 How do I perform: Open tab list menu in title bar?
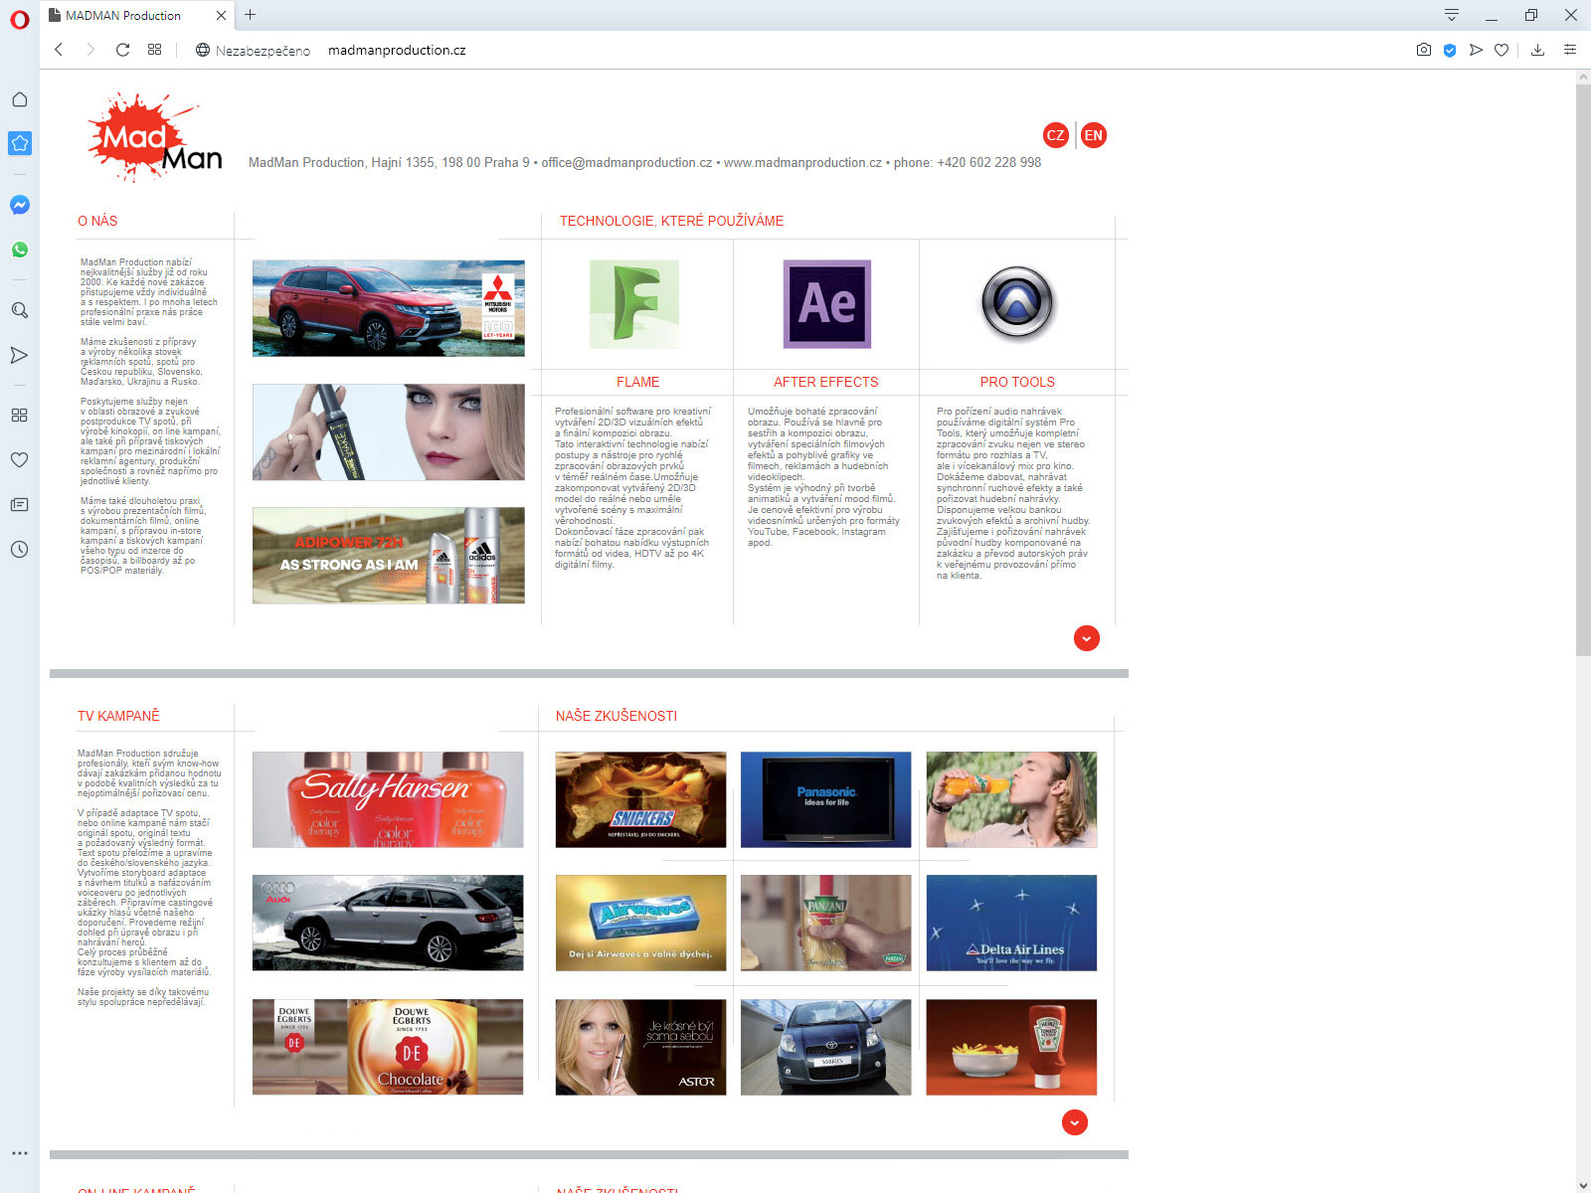point(1452,15)
